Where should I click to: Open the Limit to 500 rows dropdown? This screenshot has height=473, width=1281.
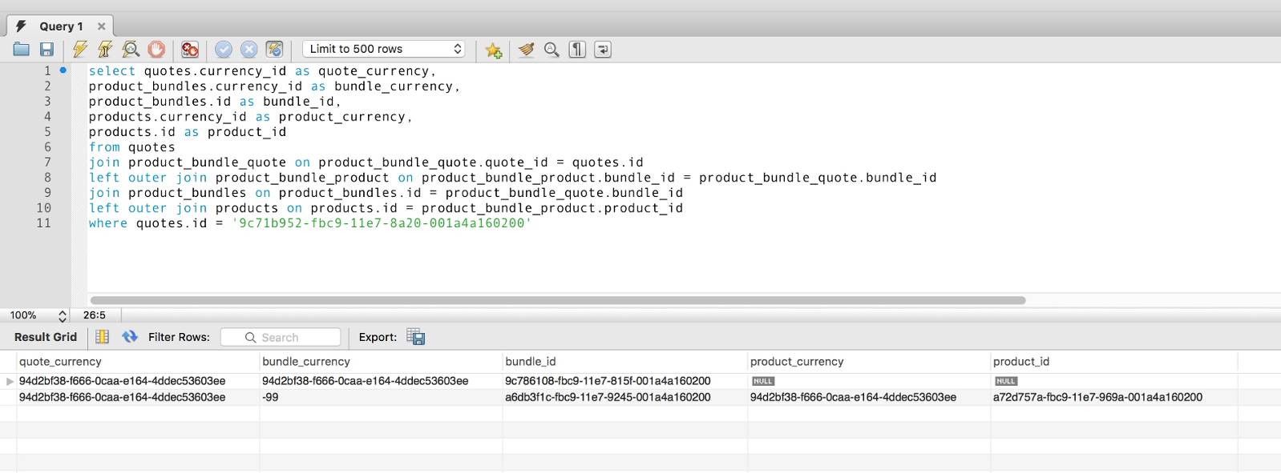click(384, 49)
